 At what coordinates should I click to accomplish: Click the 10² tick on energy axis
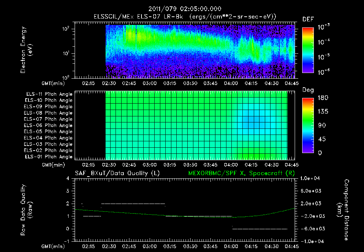pyautogui.click(x=66, y=29)
